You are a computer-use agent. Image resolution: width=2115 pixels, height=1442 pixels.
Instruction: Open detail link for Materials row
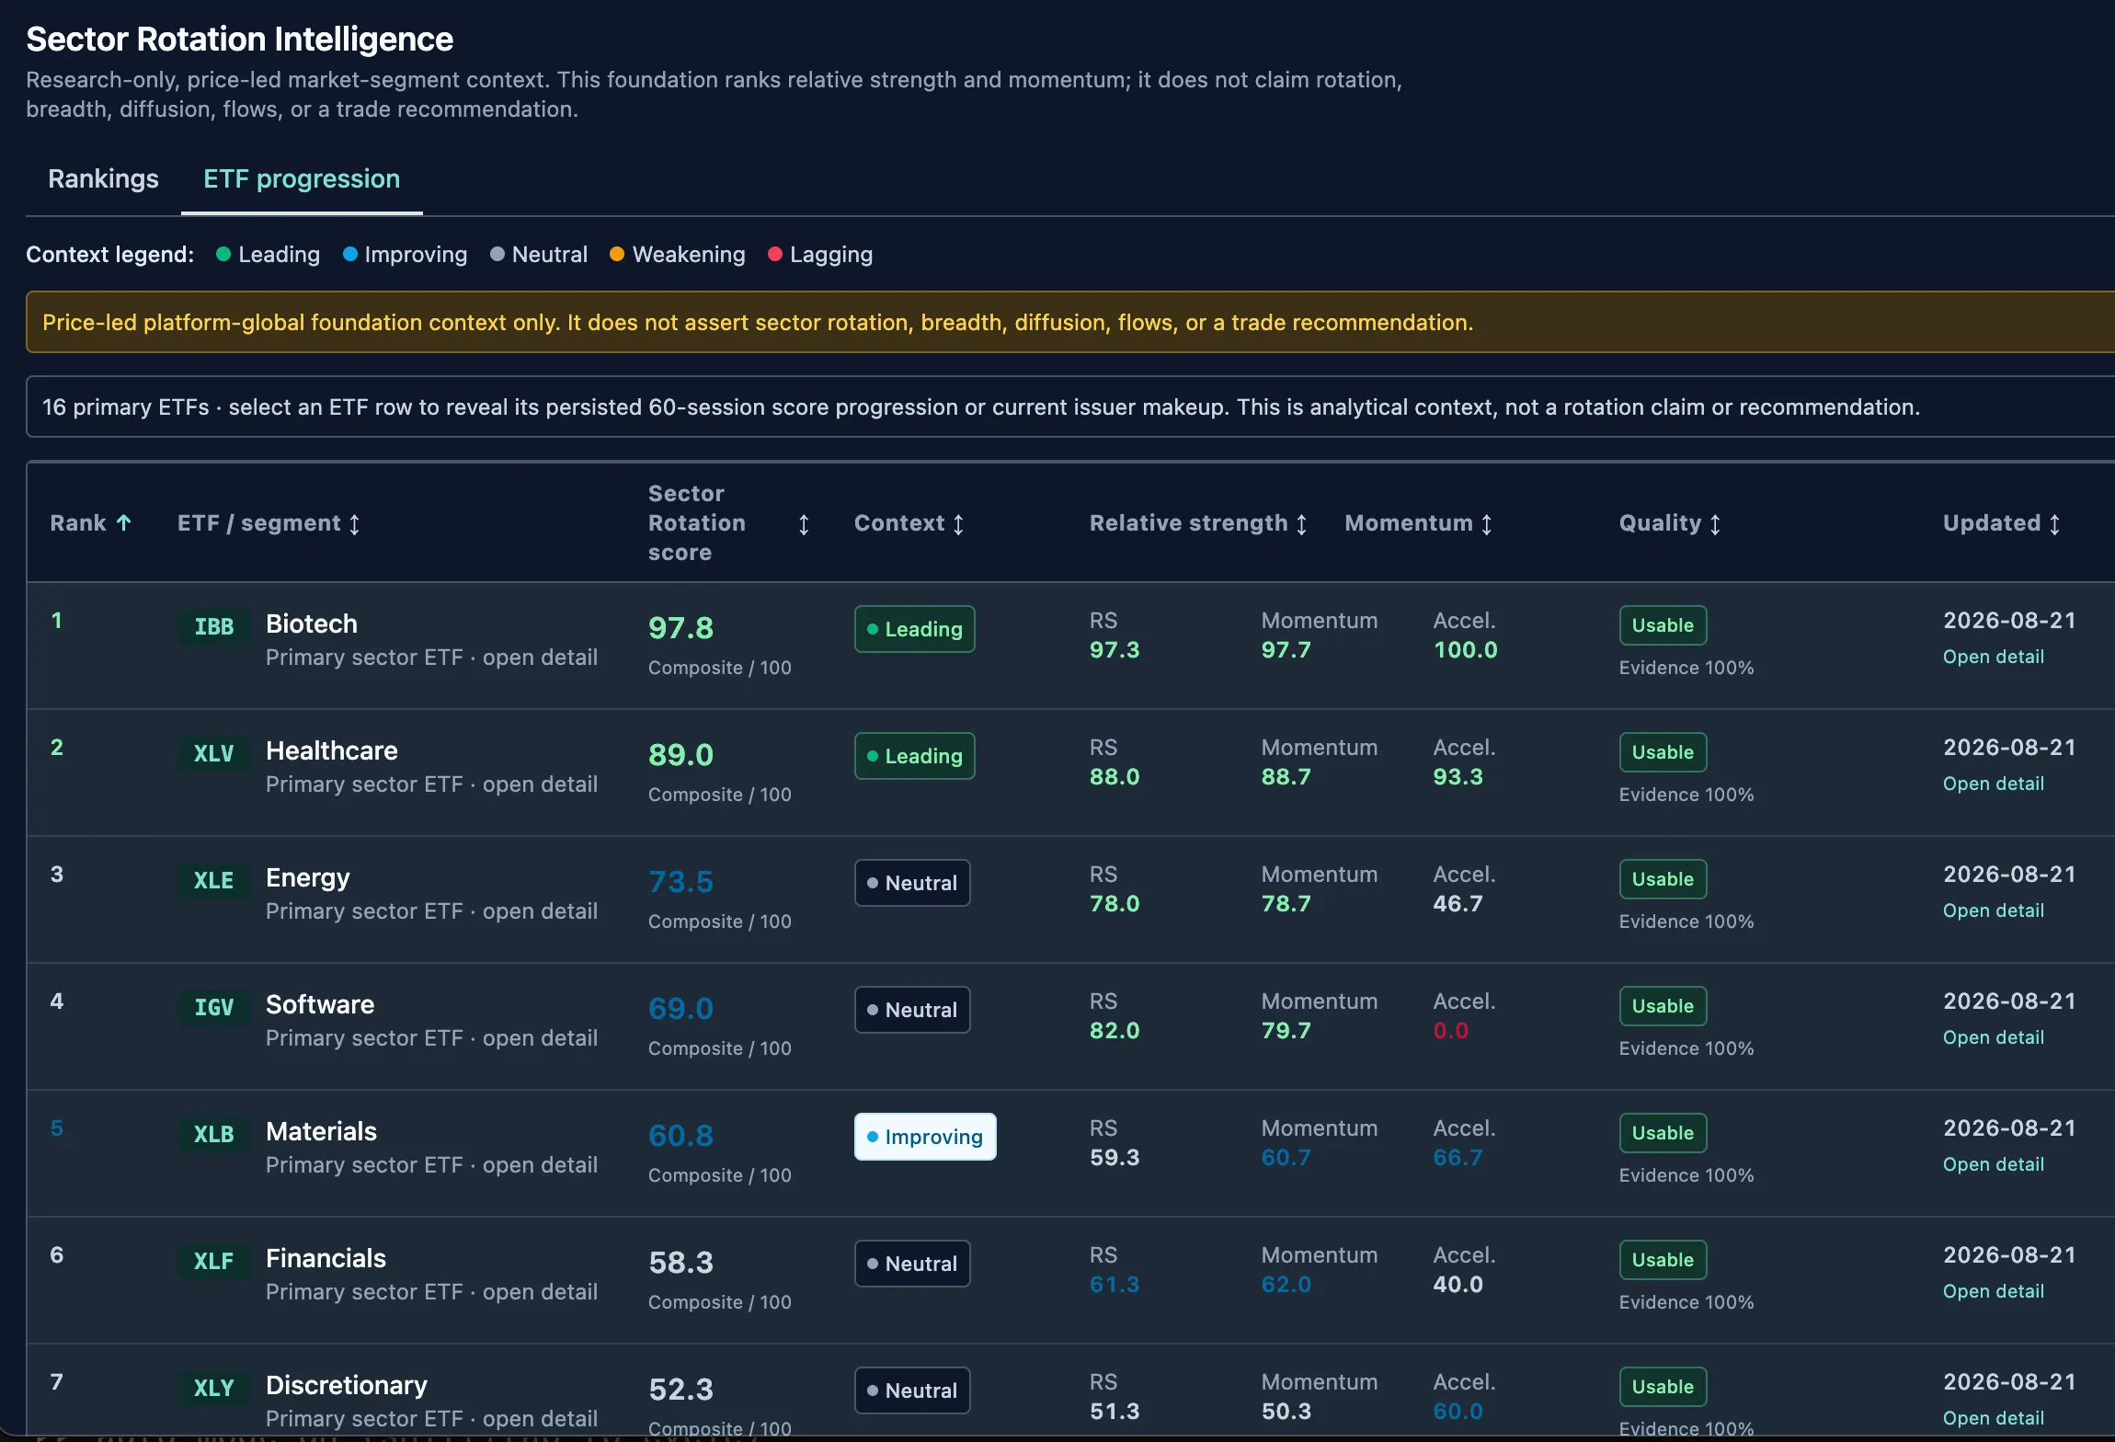coord(1994,1164)
